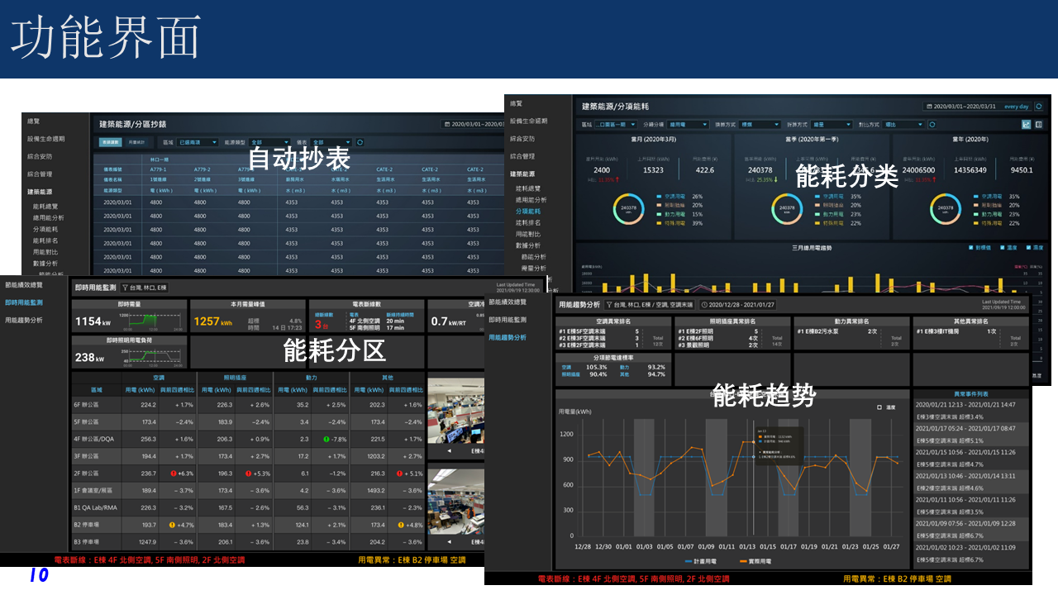This screenshot has height=595, width=1058.
Task: Click refresh icon next to every day
Action: pos(1037,107)
